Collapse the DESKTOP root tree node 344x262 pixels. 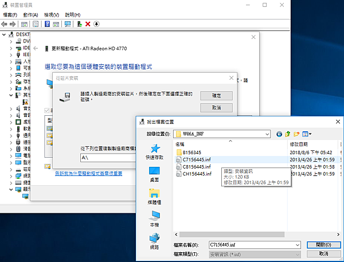[x=4, y=34]
